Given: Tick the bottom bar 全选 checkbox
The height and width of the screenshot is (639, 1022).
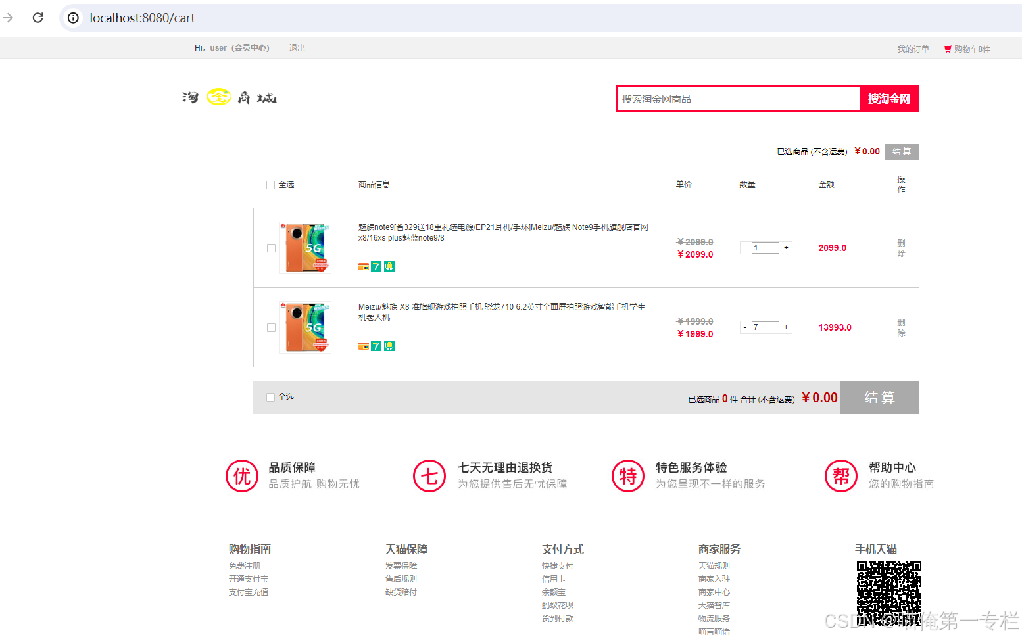Looking at the screenshot, I should point(270,397).
